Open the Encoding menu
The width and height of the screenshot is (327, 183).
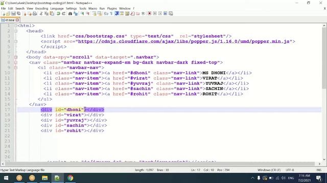click(42, 9)
